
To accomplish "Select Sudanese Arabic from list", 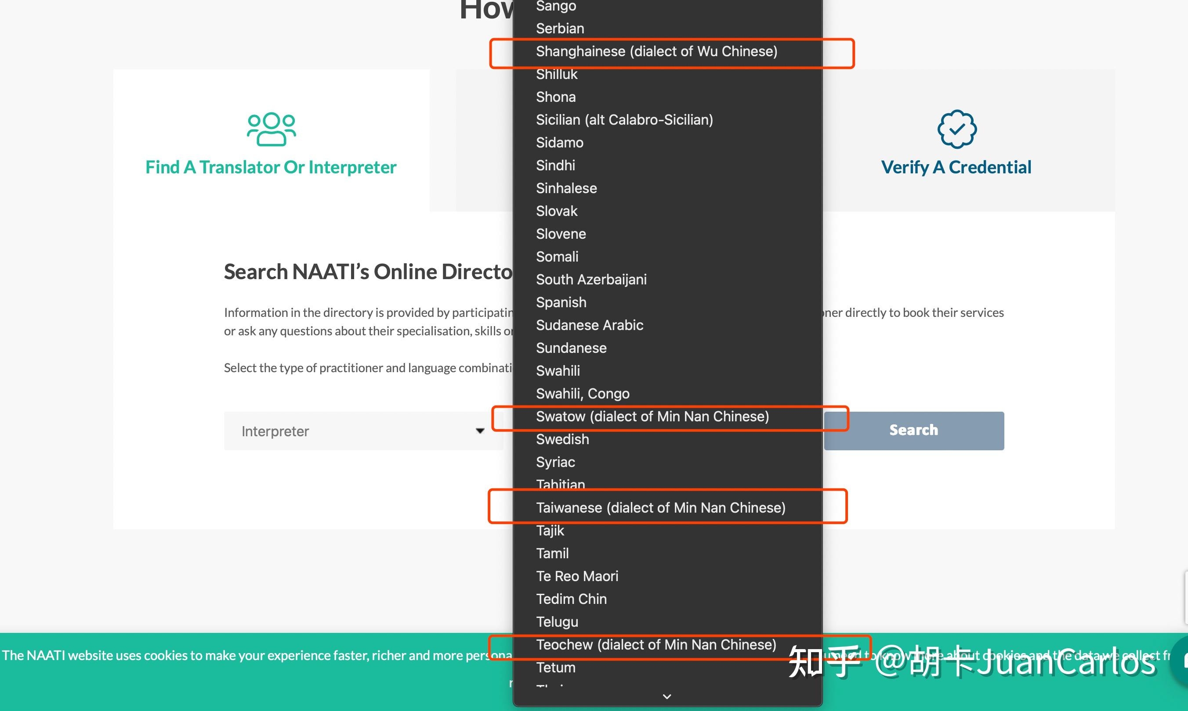I will (590, 325).
